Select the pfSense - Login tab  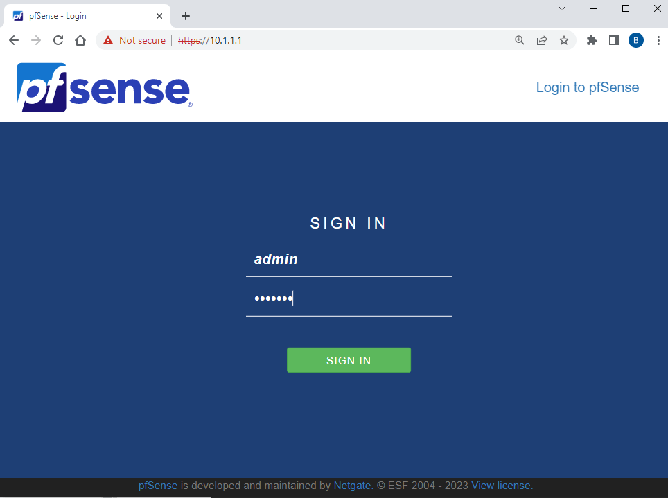87,16
